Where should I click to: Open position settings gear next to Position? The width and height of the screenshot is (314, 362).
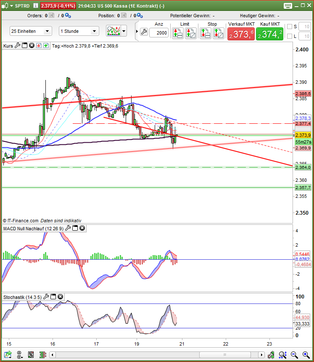(140, 16)
